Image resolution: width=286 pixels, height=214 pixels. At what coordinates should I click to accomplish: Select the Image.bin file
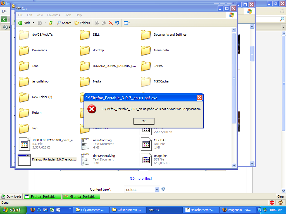pyautogui.click(x=155, y=159)
